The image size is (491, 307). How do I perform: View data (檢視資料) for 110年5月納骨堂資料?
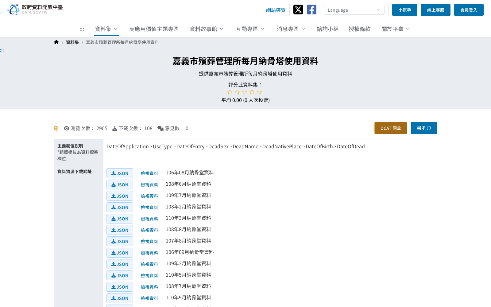pyautogui.click(x=149, y=276)
